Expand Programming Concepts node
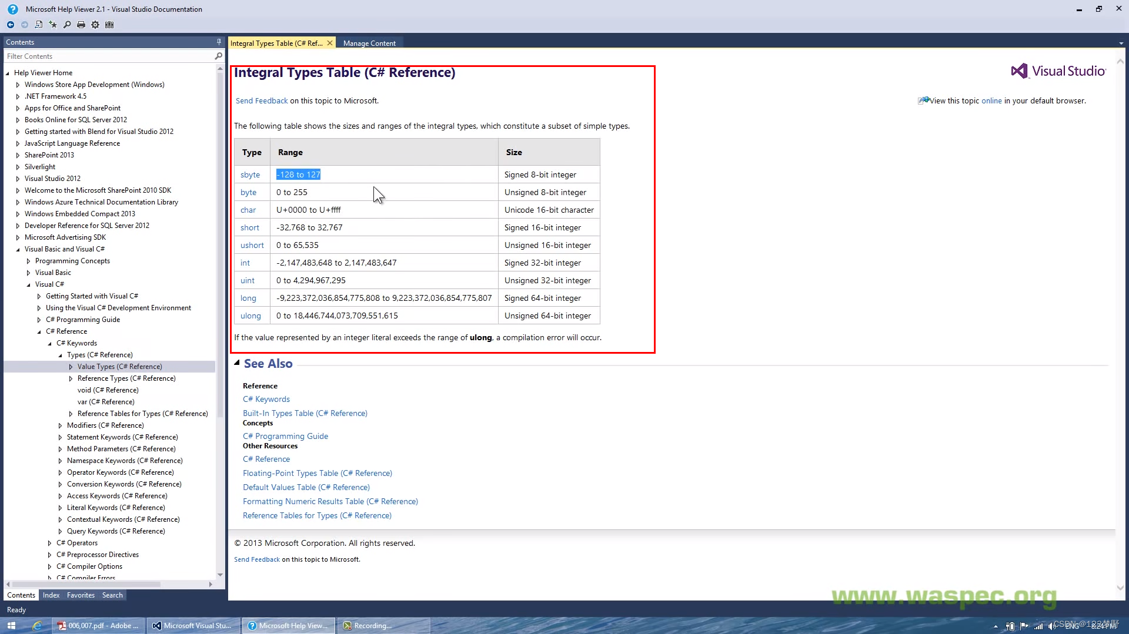 (28, 261)
